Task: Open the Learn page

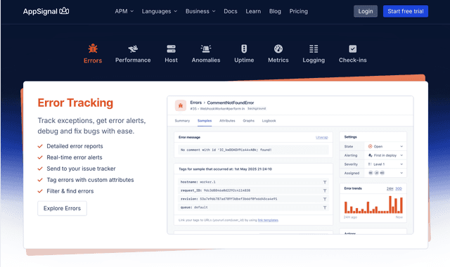Action: coord(253,11)
